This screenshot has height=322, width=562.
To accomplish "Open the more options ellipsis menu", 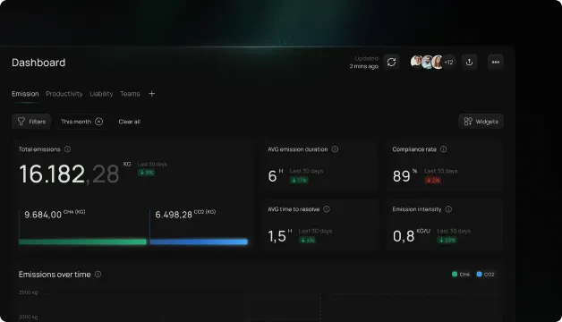I will pos(496,62).
